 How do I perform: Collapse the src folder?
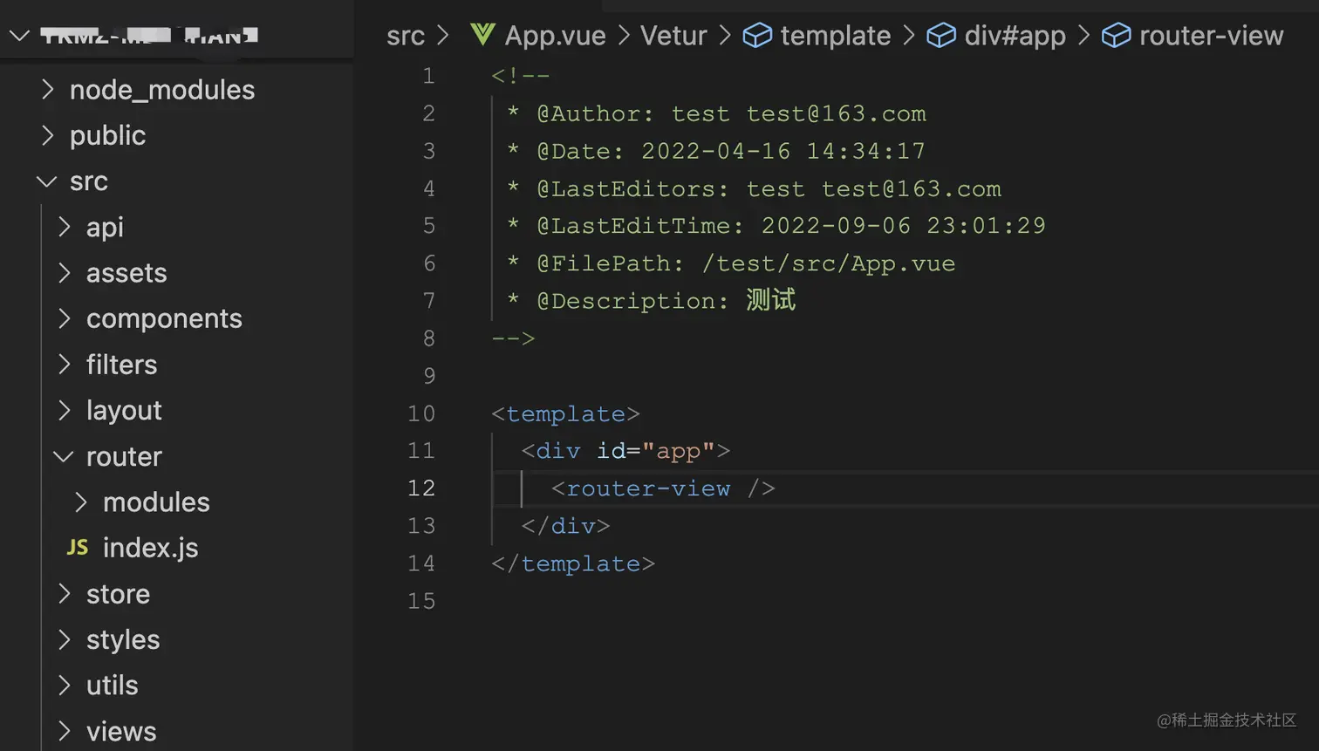point(46,181)
